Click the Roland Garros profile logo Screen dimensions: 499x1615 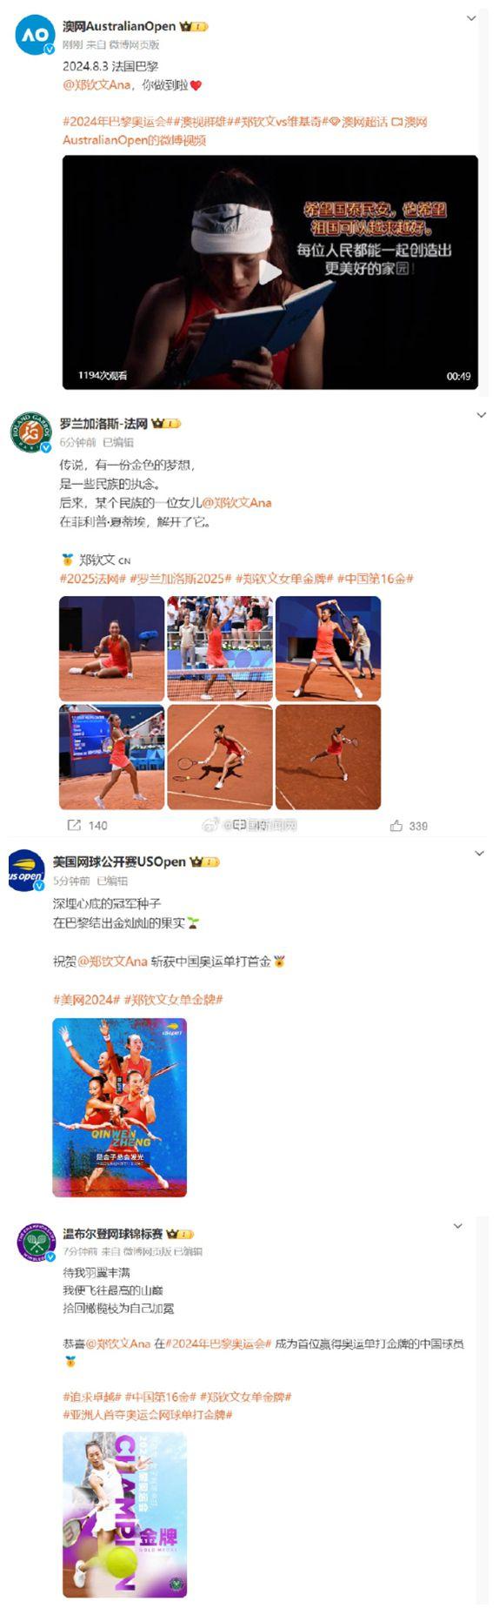click(30, 432)
